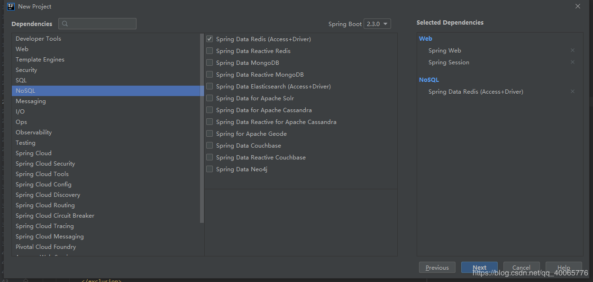593x282 pixels.
Task: Go back with the Previous button
Action: click(x=437, y=267)
